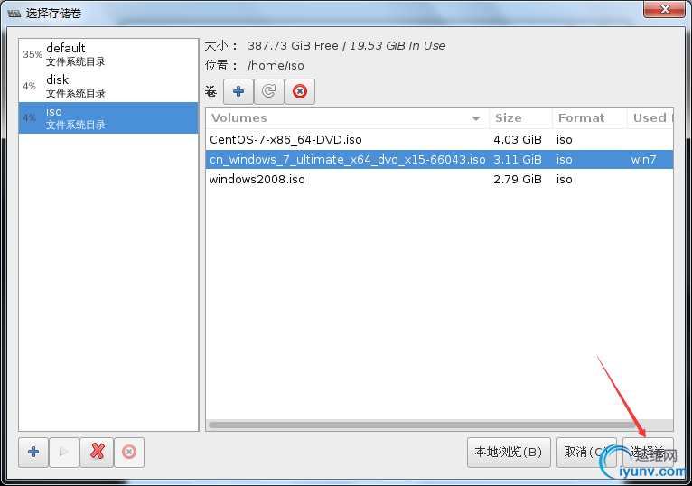Viewport: 692px width, 486px height.
Task: Select the cn_windows_7_ultimate iso volume
Action: 439,159
